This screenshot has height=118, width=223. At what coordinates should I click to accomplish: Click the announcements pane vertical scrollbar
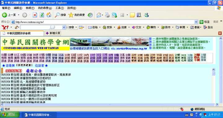[x=213, y=85]
